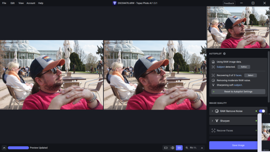
Task: Open the Edit menu
Action: (x=13, y=3)
